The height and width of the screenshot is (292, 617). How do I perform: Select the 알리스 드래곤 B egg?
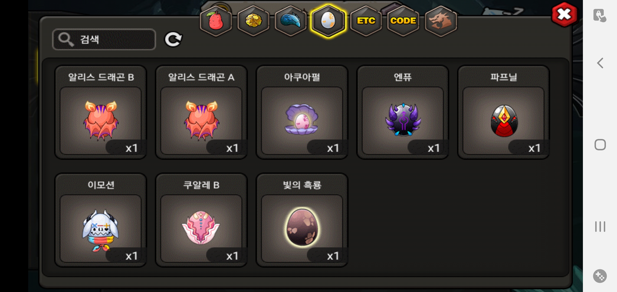click(x=101, y=112)
